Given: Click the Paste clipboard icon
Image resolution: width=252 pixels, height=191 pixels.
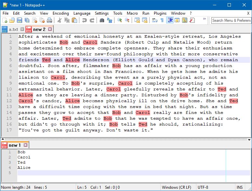Looking at the screenshot, I should tap(74, 20).
